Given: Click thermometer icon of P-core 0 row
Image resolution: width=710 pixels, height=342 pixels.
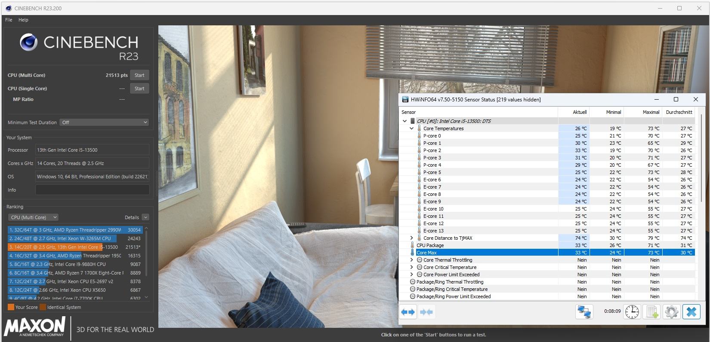Looking at the screenshot, I should [x=419, y=136].
